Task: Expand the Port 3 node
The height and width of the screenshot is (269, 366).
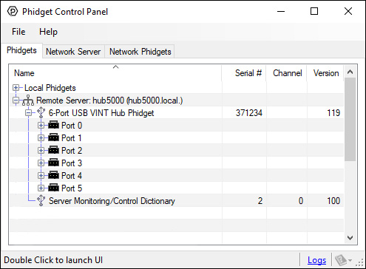Action: tap(41, 163)
